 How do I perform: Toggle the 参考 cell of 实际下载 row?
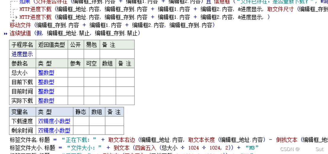76,100
